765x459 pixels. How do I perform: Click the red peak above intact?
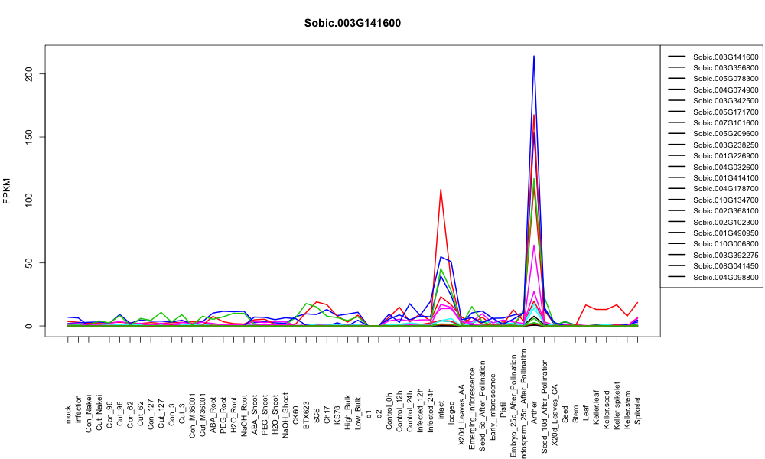[441, 190]
